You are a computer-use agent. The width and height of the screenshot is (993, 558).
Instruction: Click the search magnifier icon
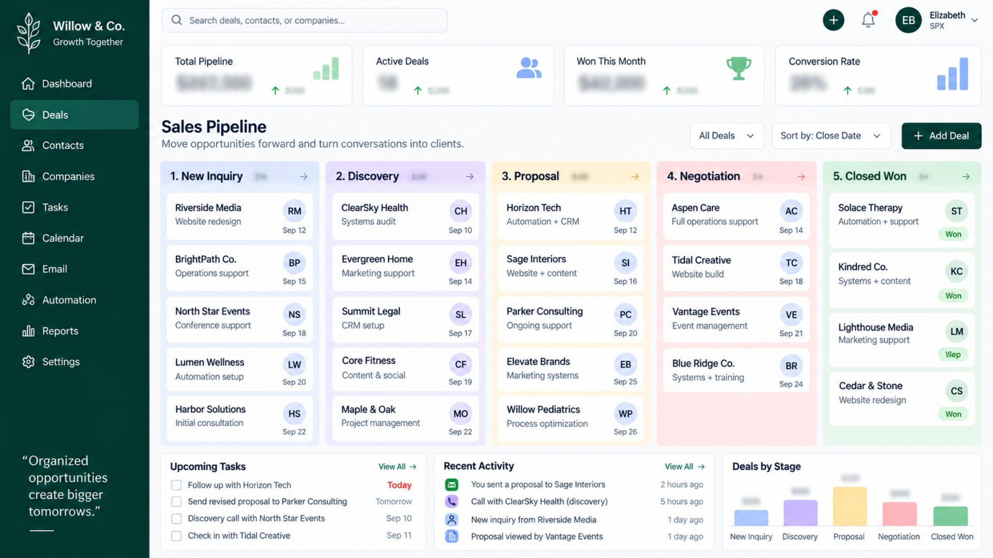[x=177, y=20]
